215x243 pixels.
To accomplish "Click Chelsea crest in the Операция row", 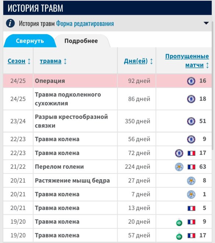I will (191, 81).
